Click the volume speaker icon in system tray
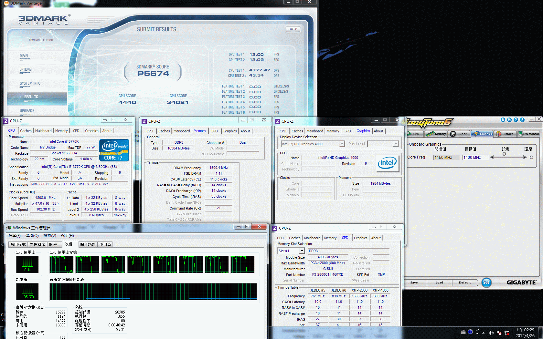This screenshot has height=339, width=543. [491, 333]
